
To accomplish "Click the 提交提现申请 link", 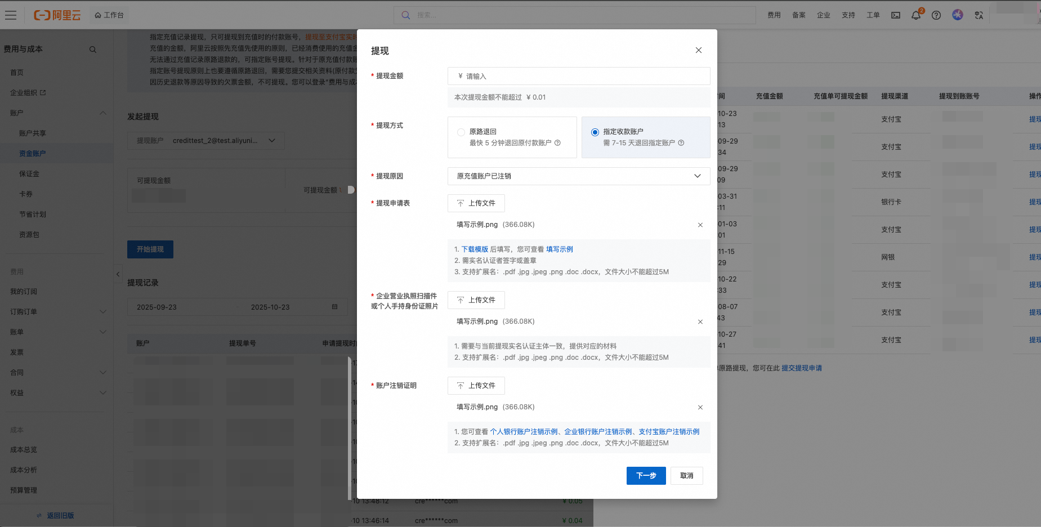I will click(x=802, y=368).
